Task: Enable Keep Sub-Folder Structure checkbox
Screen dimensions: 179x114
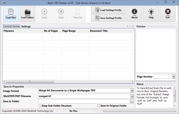Action: 40,106
